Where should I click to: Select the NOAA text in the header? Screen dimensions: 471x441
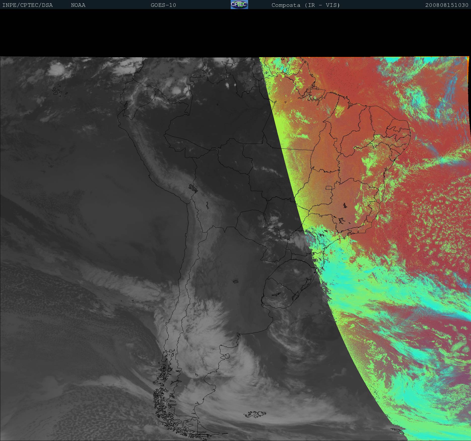click(x=78, y=5)
